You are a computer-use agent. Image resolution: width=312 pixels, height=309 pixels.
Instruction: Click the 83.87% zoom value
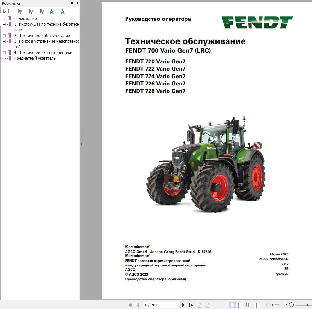tap(273, 305)
